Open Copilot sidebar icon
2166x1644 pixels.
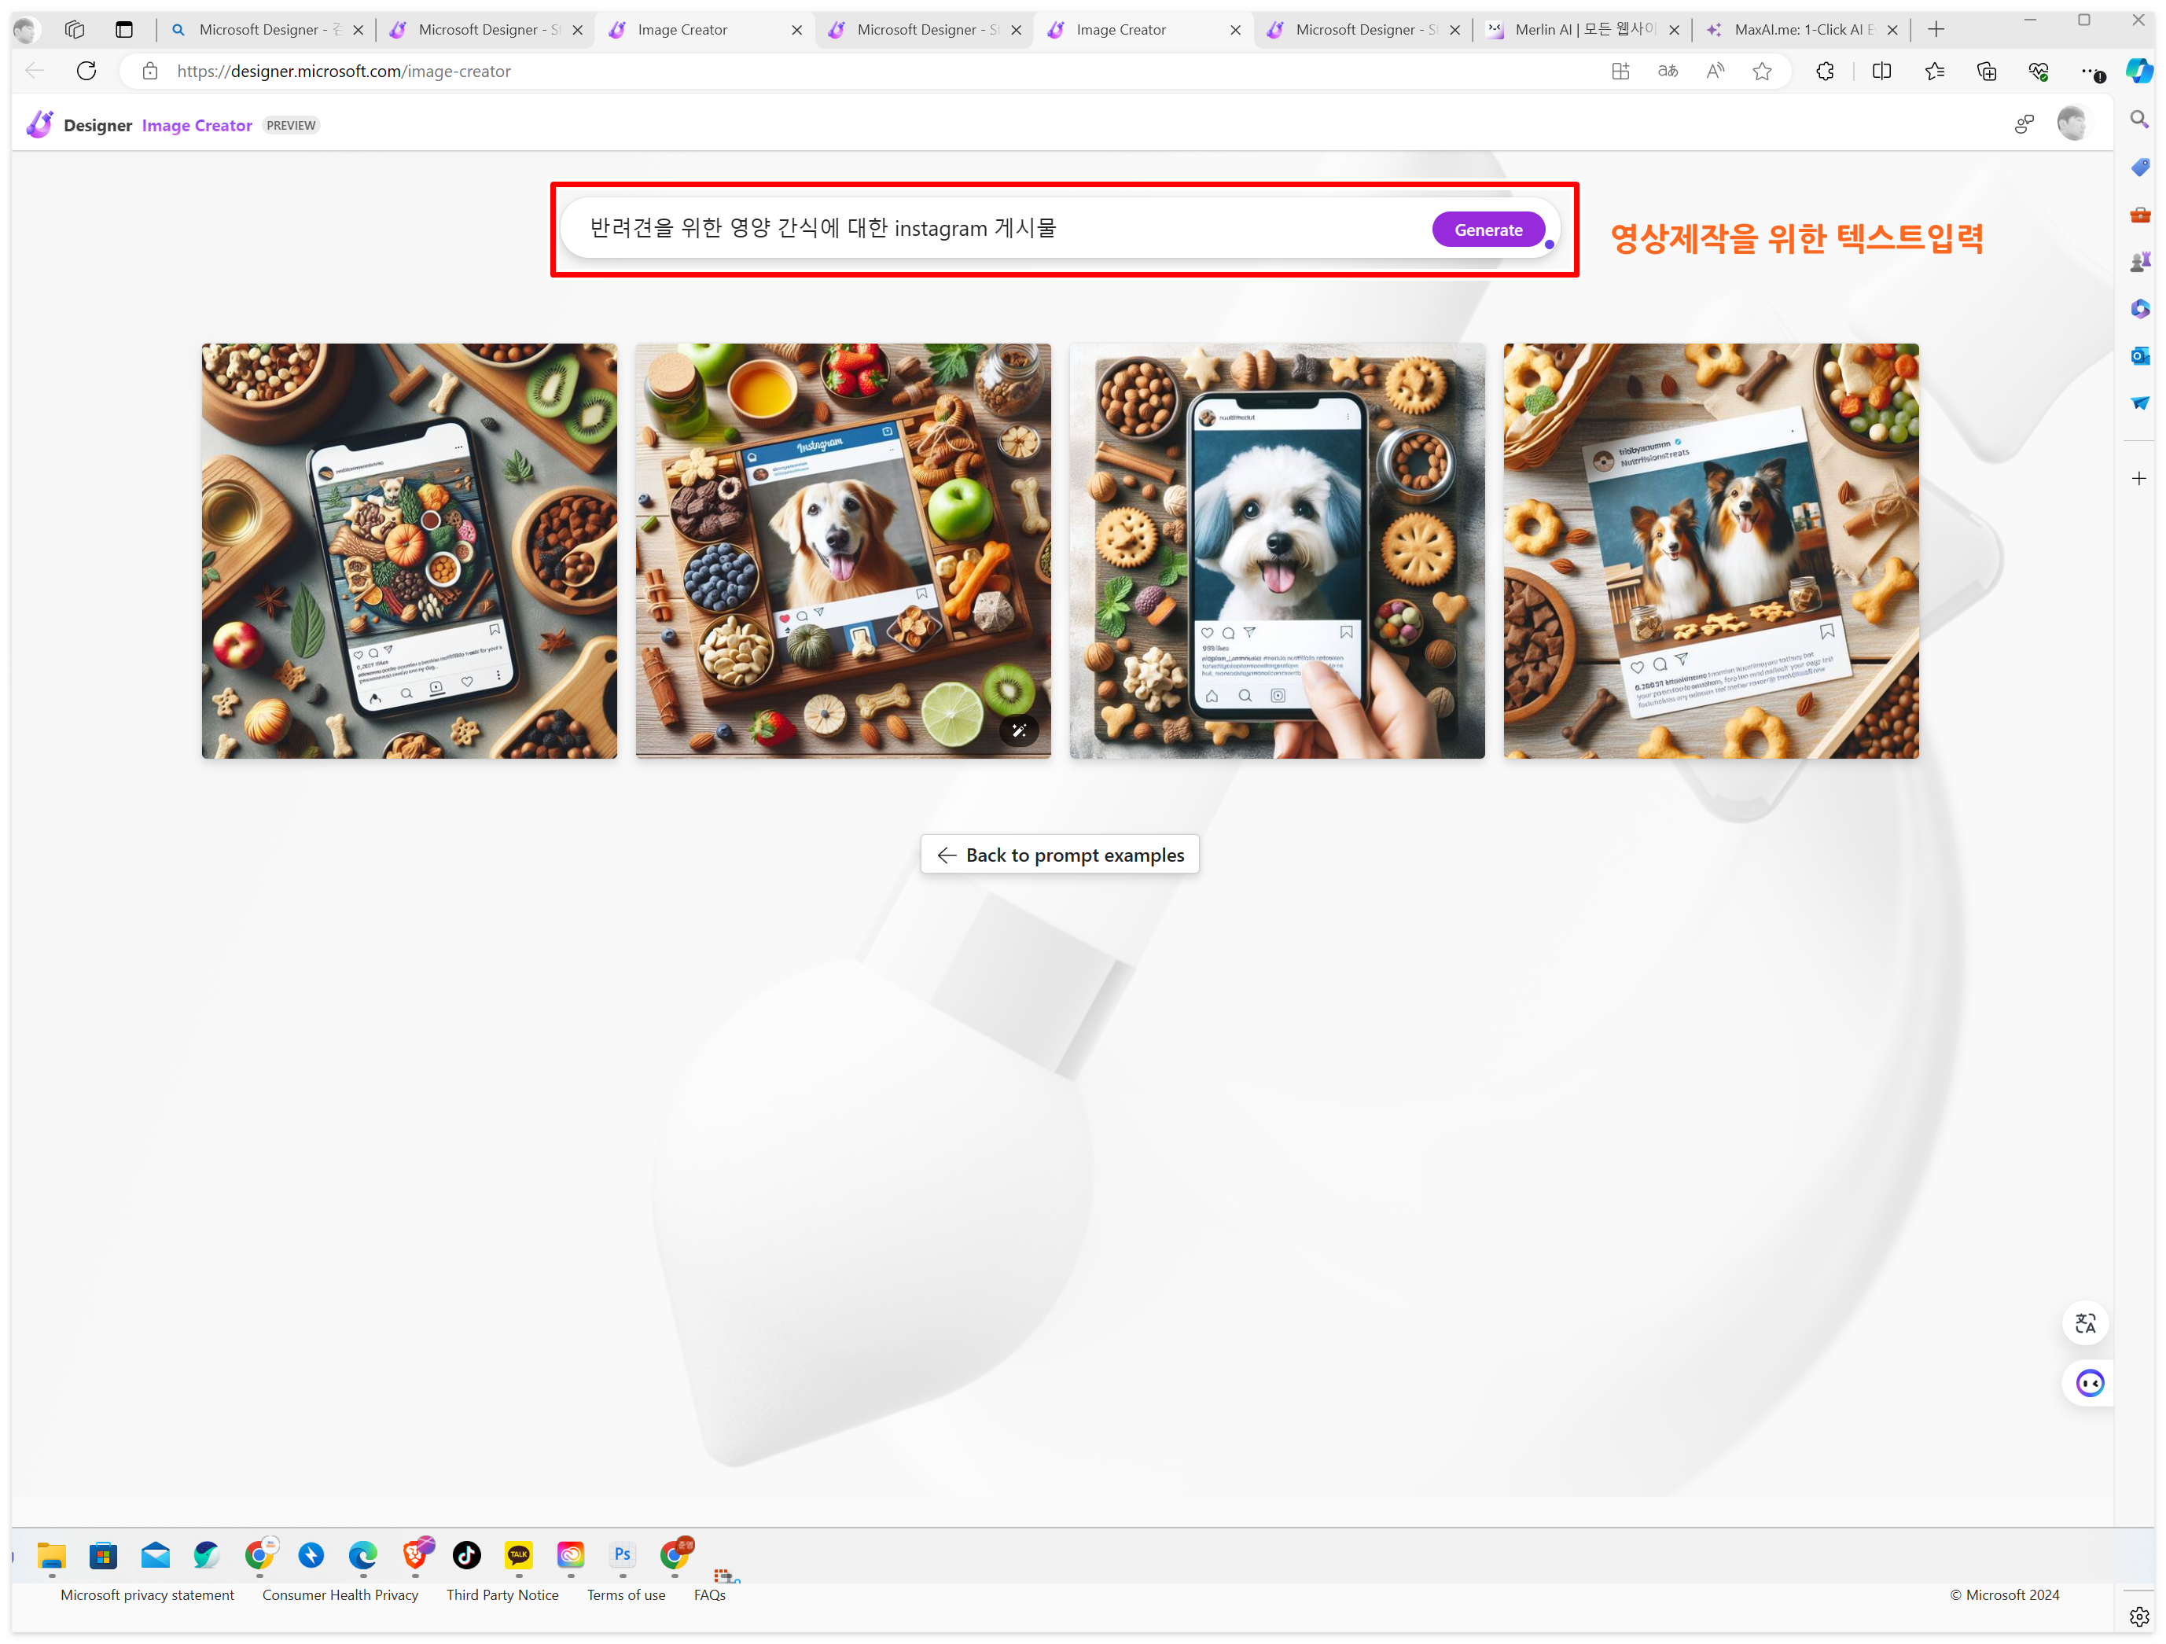click(x=2138, y=71)
